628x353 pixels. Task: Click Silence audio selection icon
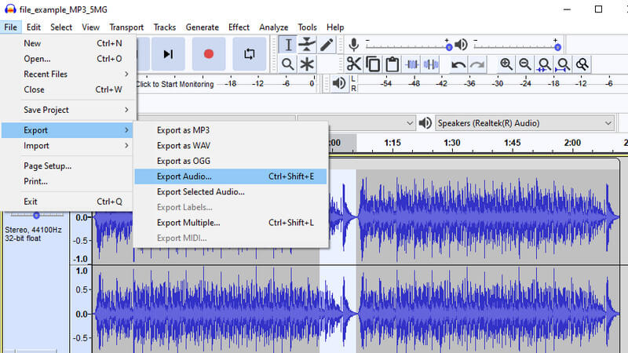pos(430,64)
